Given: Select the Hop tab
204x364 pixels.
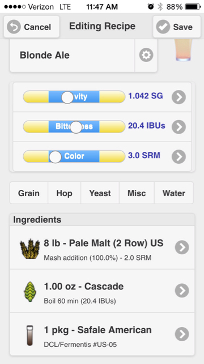Looking at the screenshot, I should click(64, 193).
